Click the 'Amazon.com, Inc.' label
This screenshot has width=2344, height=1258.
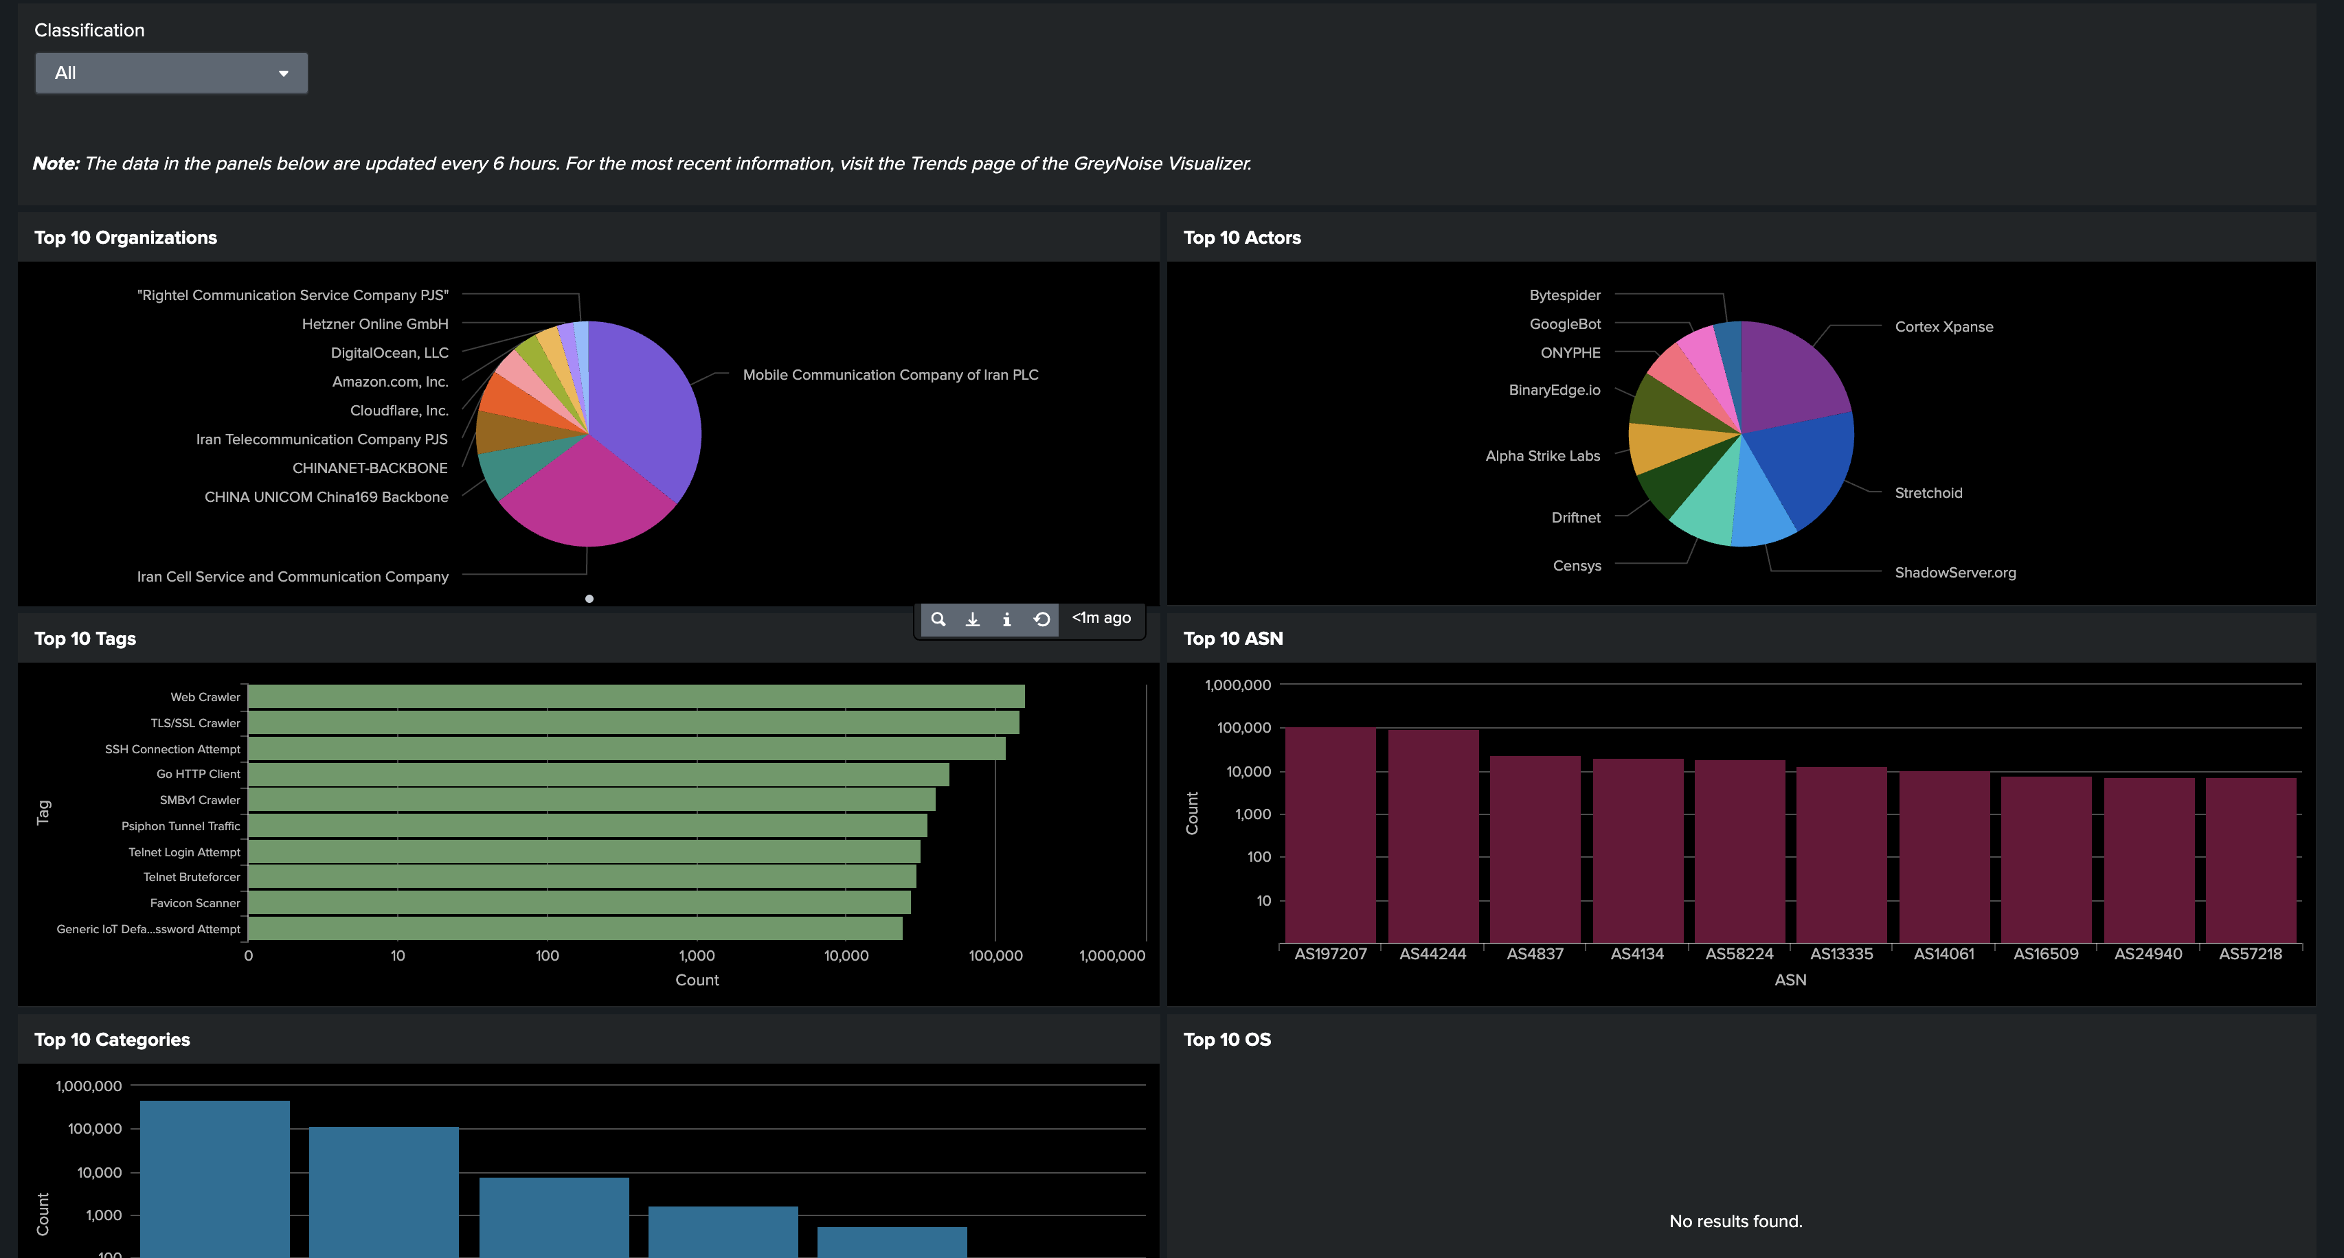pyautogui.click(x=390, y=382)
